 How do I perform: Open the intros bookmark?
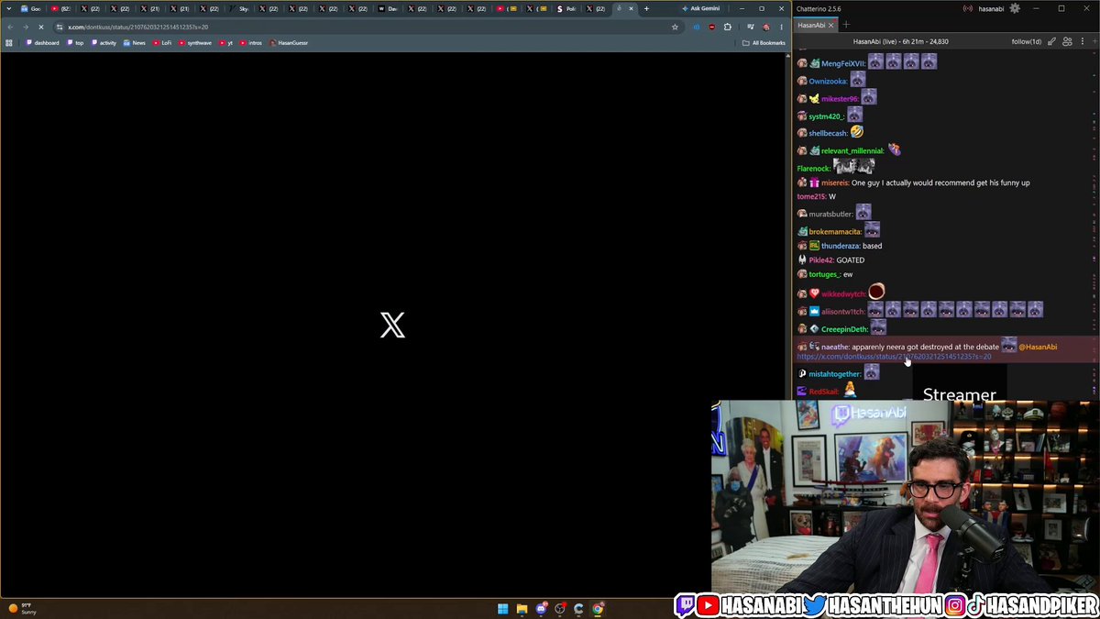tap(251, 43)
